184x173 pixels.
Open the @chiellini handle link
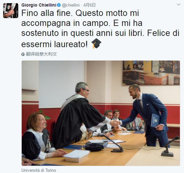point(71,5)
